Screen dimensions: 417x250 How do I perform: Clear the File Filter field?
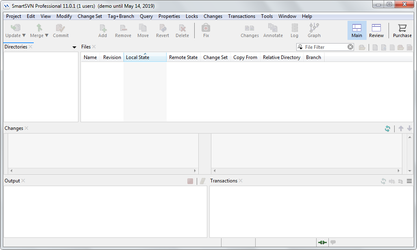pos(350,47)
